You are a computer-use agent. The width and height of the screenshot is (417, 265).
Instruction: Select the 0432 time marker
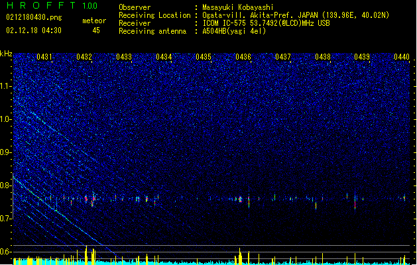tap(84, 56)
